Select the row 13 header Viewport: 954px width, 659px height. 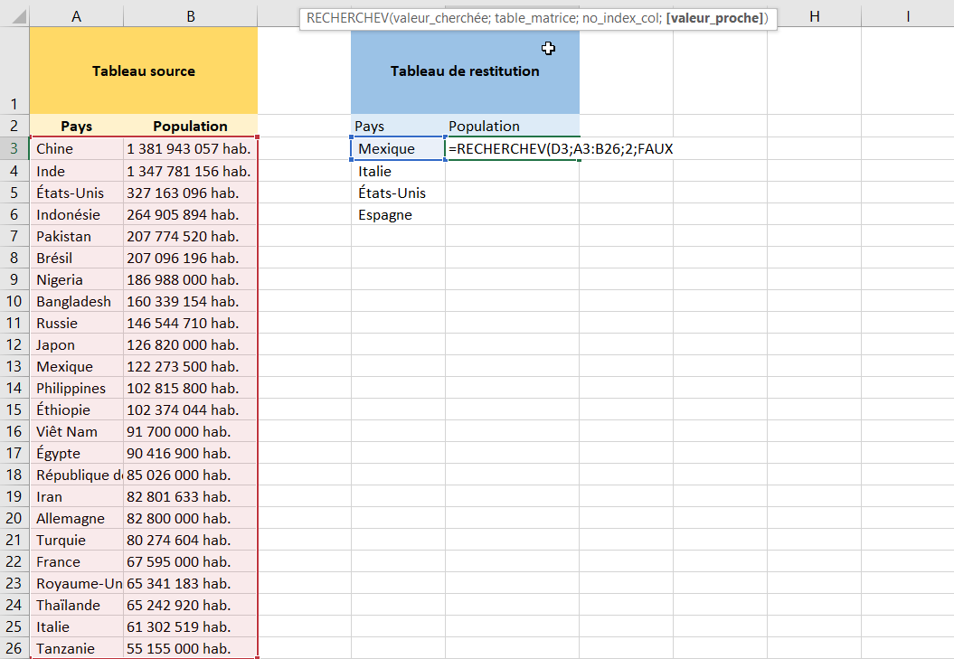[14, 366]
